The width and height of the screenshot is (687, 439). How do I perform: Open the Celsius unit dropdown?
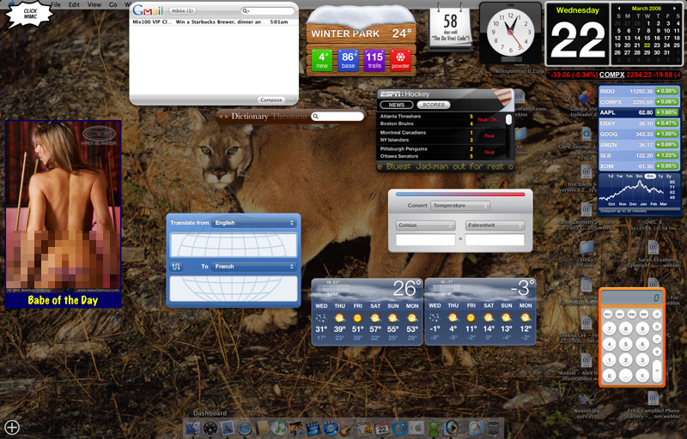pyautogui.click(x=425, y=226)
